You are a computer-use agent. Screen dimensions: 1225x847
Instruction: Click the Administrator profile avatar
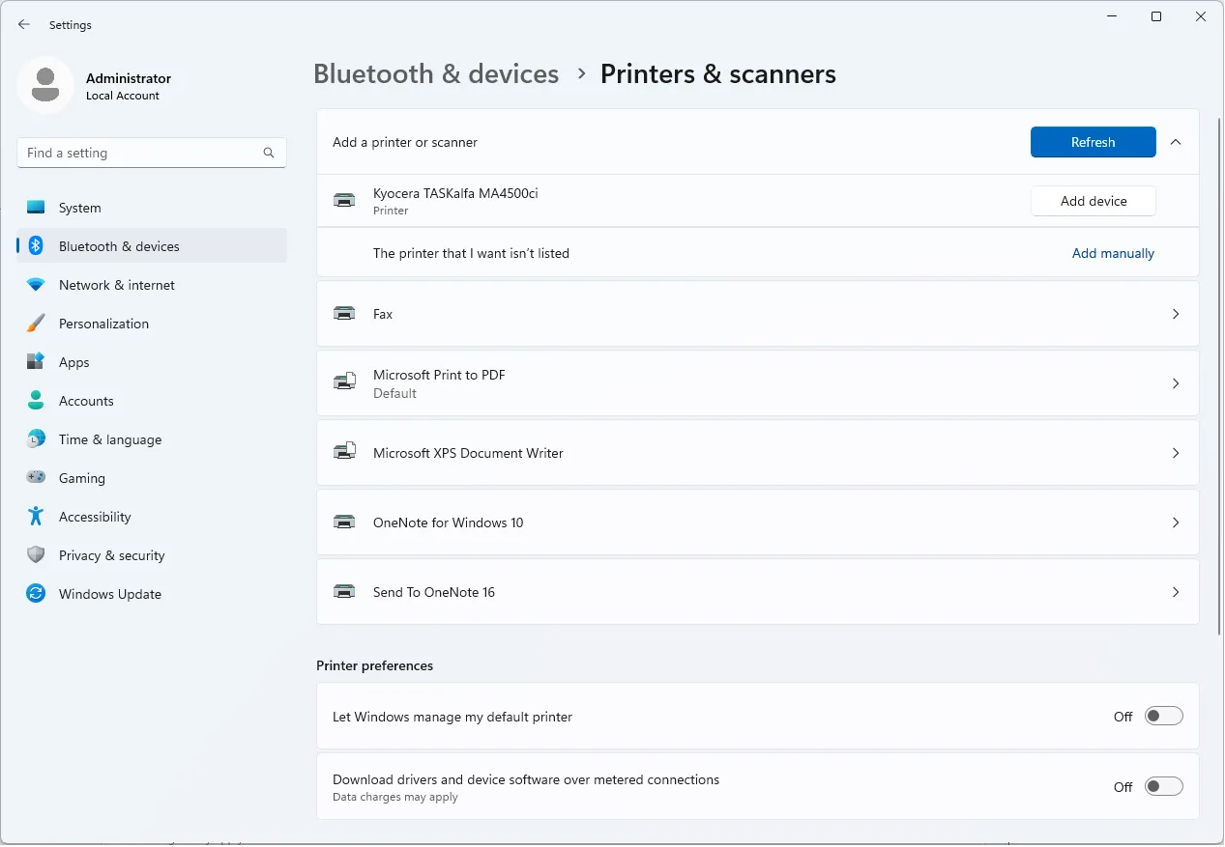(x=45, y=85)
